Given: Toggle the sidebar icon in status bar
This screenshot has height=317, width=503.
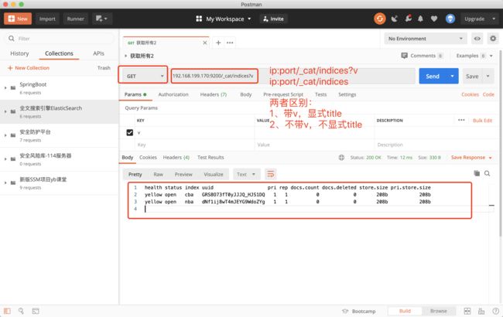Looking at the screenshot, I should [x=7, y=311].
